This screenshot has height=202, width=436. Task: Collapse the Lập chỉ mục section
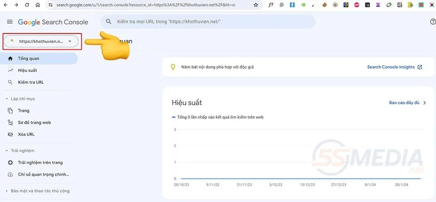pos(7,99)
